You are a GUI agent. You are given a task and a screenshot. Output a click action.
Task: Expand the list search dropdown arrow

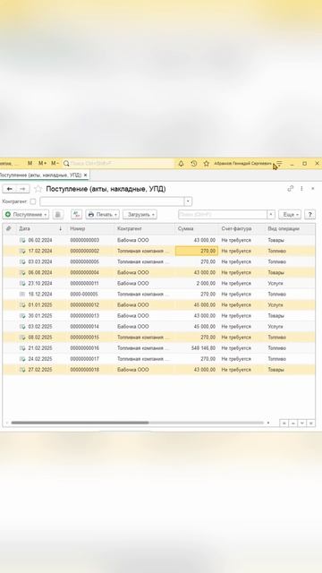[271, 215]
